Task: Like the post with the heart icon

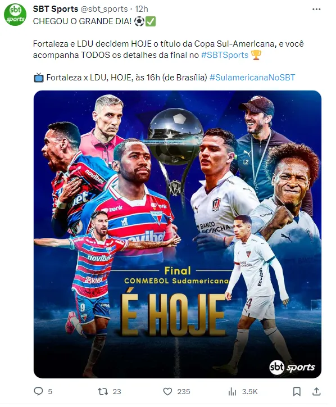Action: tap(167, 391)
